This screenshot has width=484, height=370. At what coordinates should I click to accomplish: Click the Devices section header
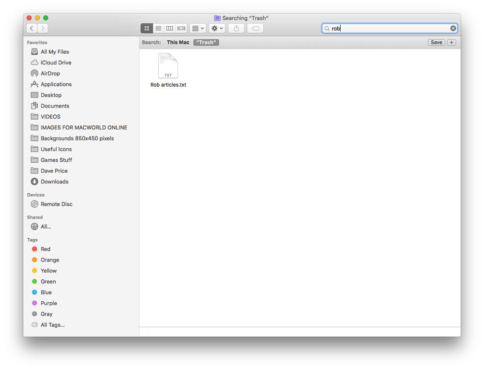(x=36, y=195)
